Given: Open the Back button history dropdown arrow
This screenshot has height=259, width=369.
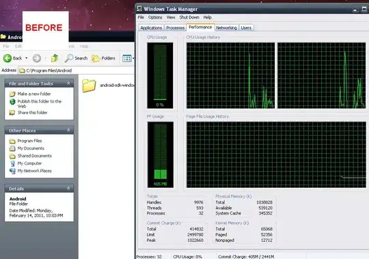Looking at the screenshot, I should click(27, 58).
